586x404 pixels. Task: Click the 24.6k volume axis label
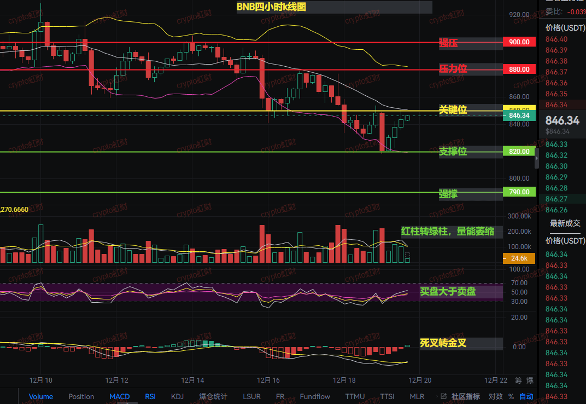[519, 258]
